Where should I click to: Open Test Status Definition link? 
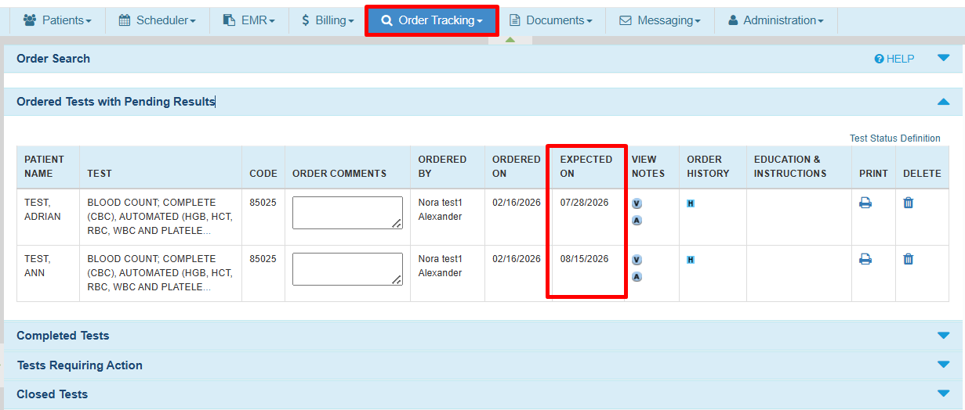(x=894, y=138)
